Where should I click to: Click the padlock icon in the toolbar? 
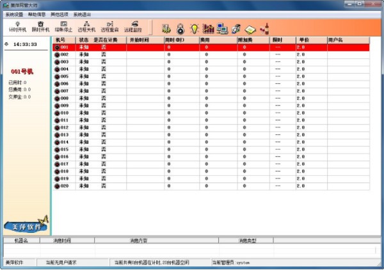(x=180, y=29)
